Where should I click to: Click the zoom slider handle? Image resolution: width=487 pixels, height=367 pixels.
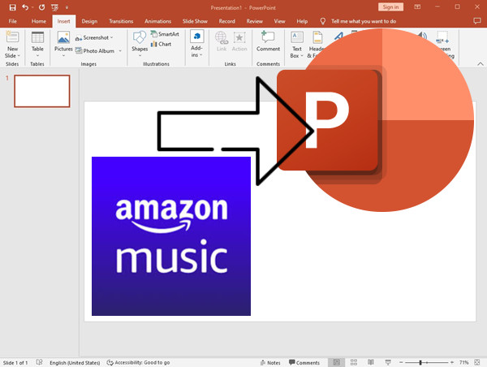(420, 363)
